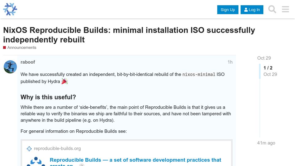Image resolution: width=295 pixels, height=166 pixels.
Task: Click the 1 / 2 timeline position indicator
Action: [x=268, y=68]
